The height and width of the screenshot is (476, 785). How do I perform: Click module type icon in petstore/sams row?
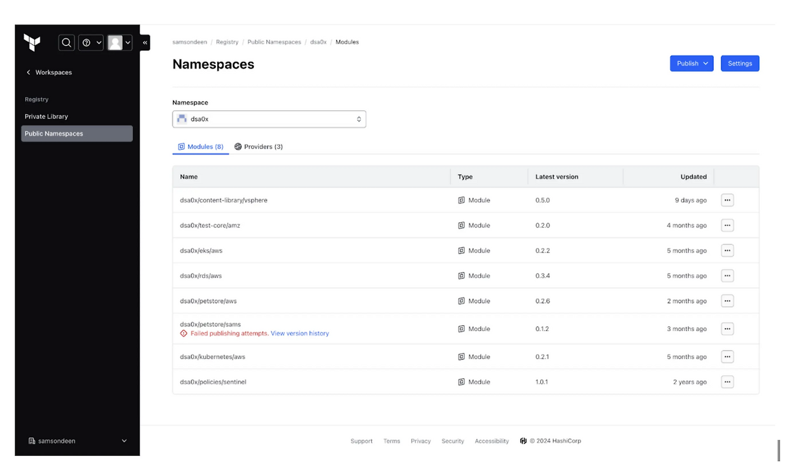pyautogui.click(x=461, y=329)
